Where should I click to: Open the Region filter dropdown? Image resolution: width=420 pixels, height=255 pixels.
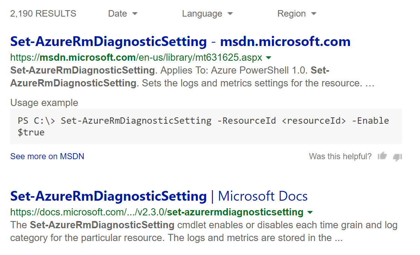click(x=296, y=14)
